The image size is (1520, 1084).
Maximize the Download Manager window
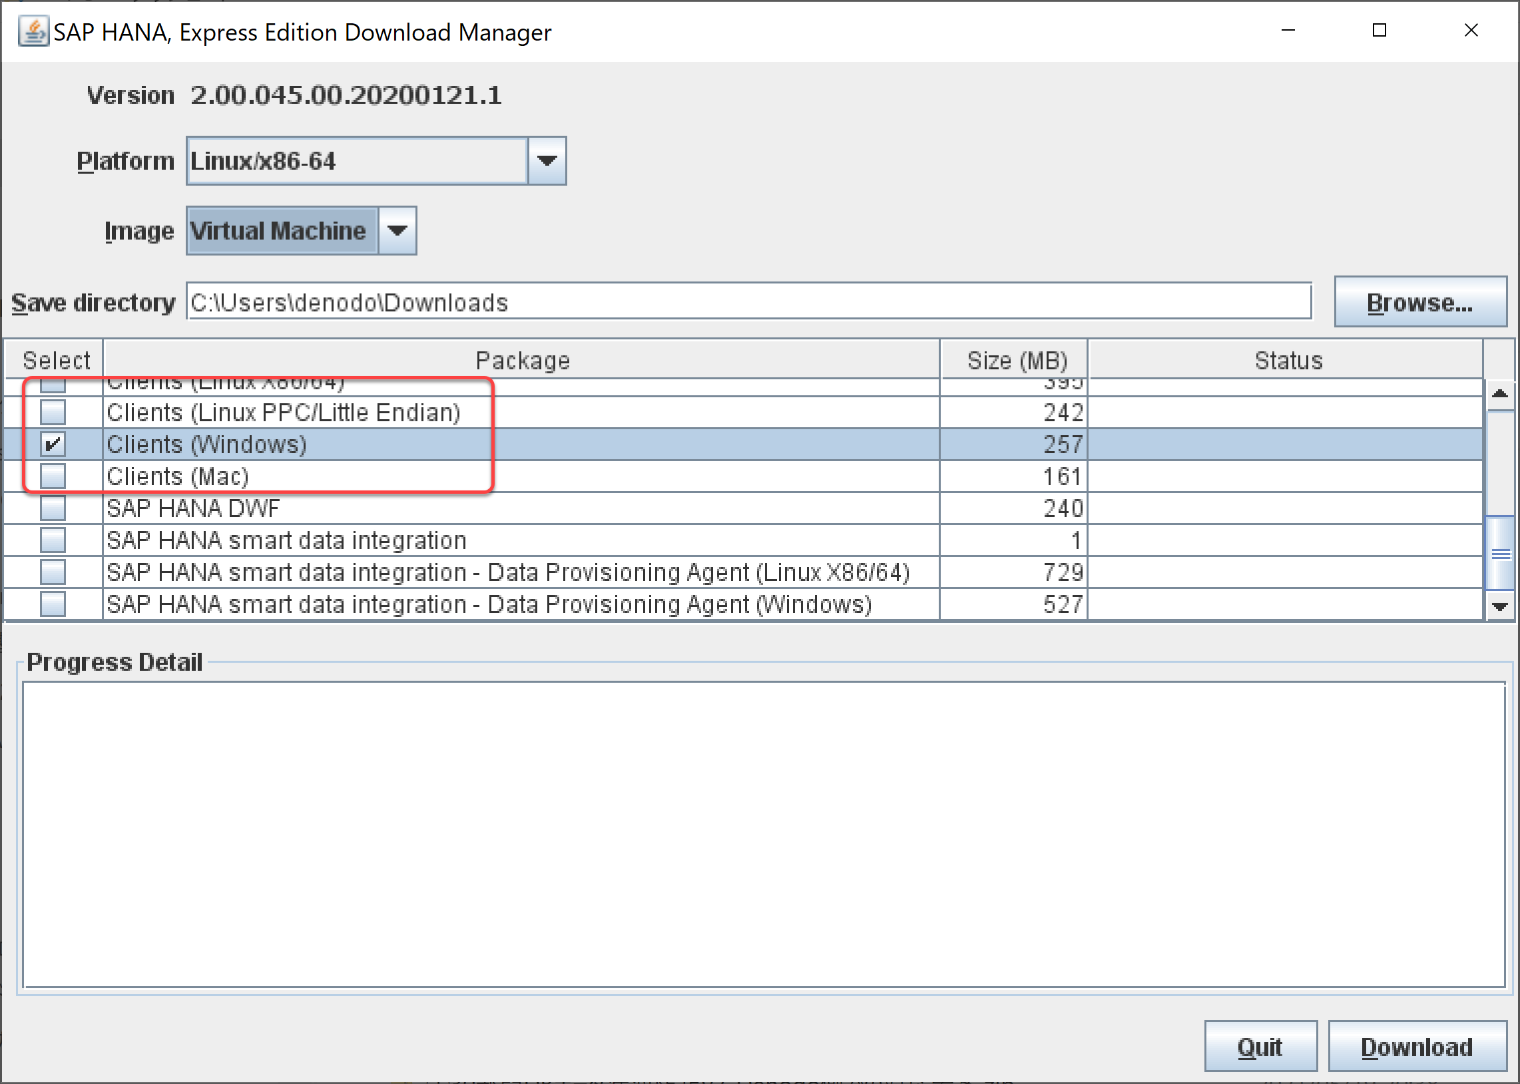pos(1379,30)
